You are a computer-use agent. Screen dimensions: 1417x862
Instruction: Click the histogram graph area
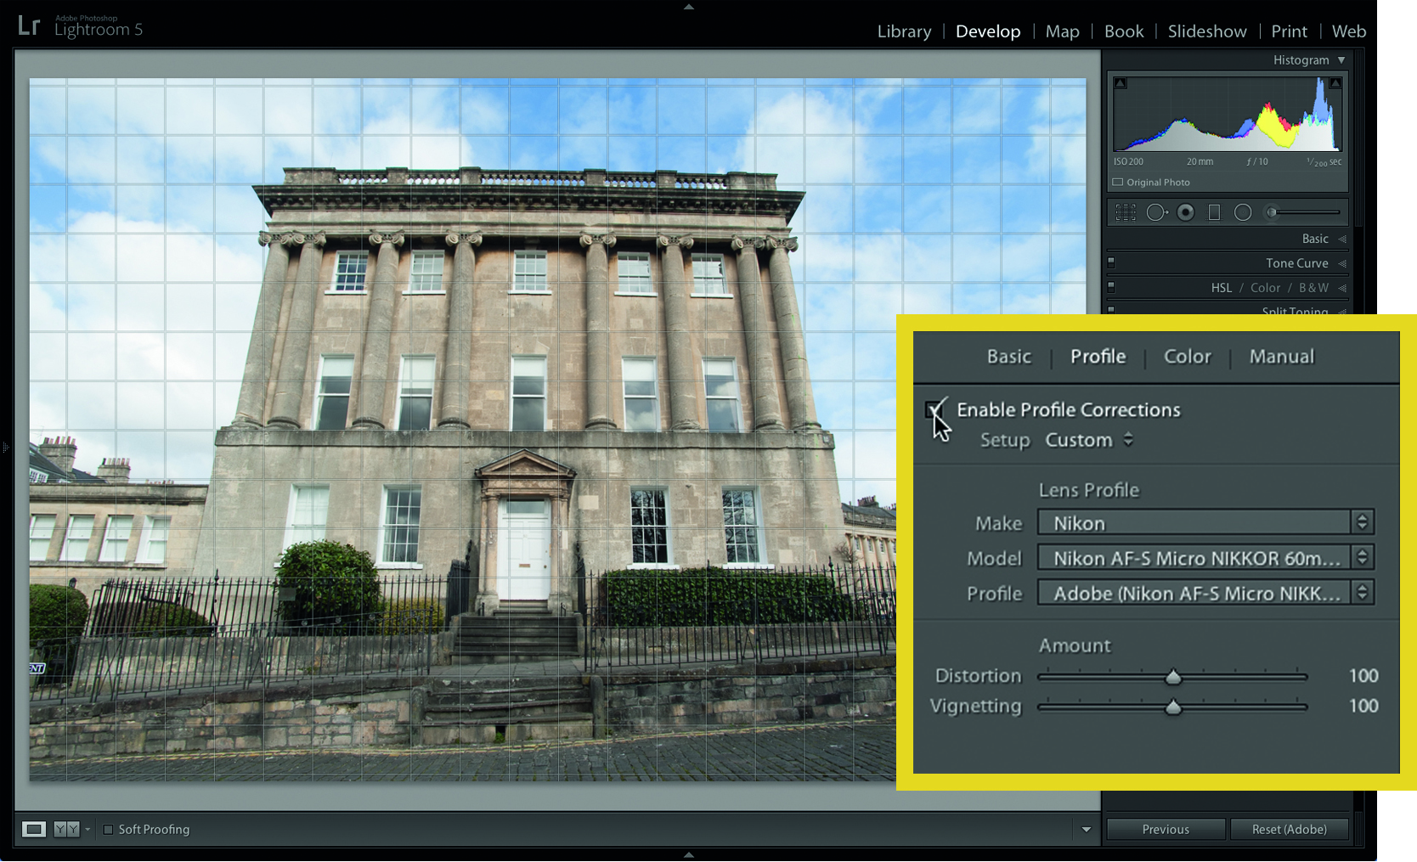click(x=1228, y=114)
